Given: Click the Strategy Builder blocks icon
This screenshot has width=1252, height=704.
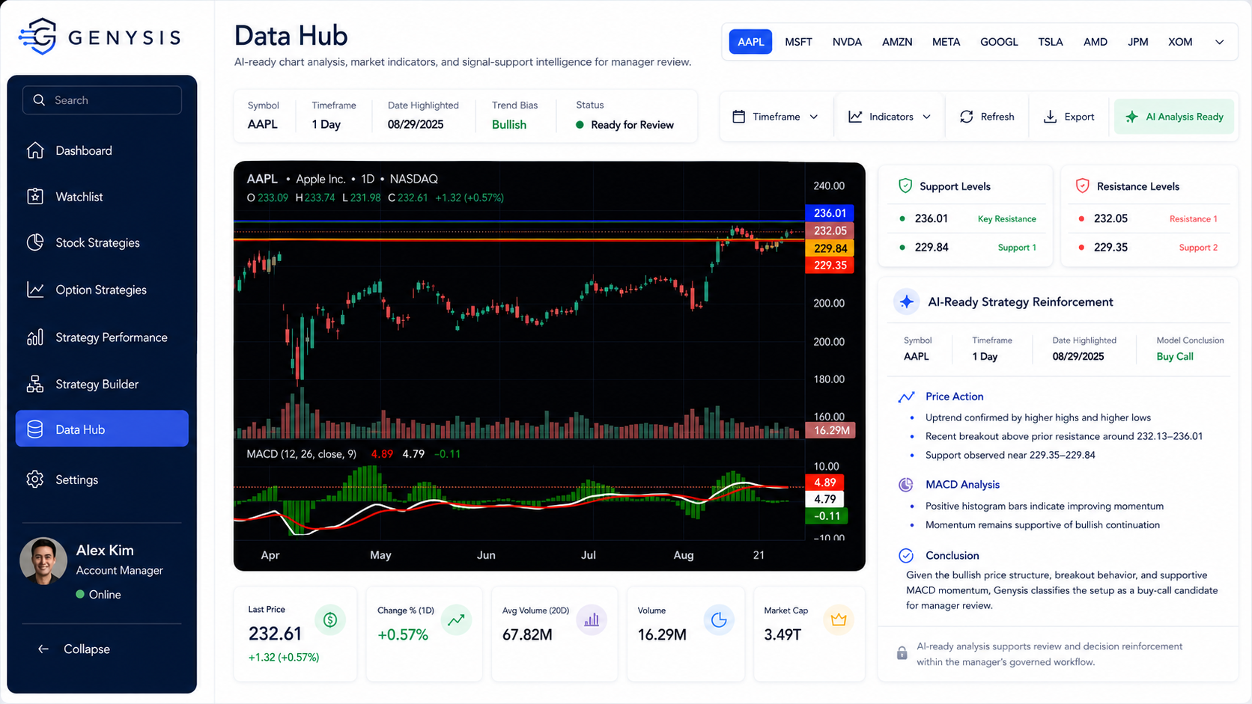Looking at the screenshot, I should pos(35,384).
